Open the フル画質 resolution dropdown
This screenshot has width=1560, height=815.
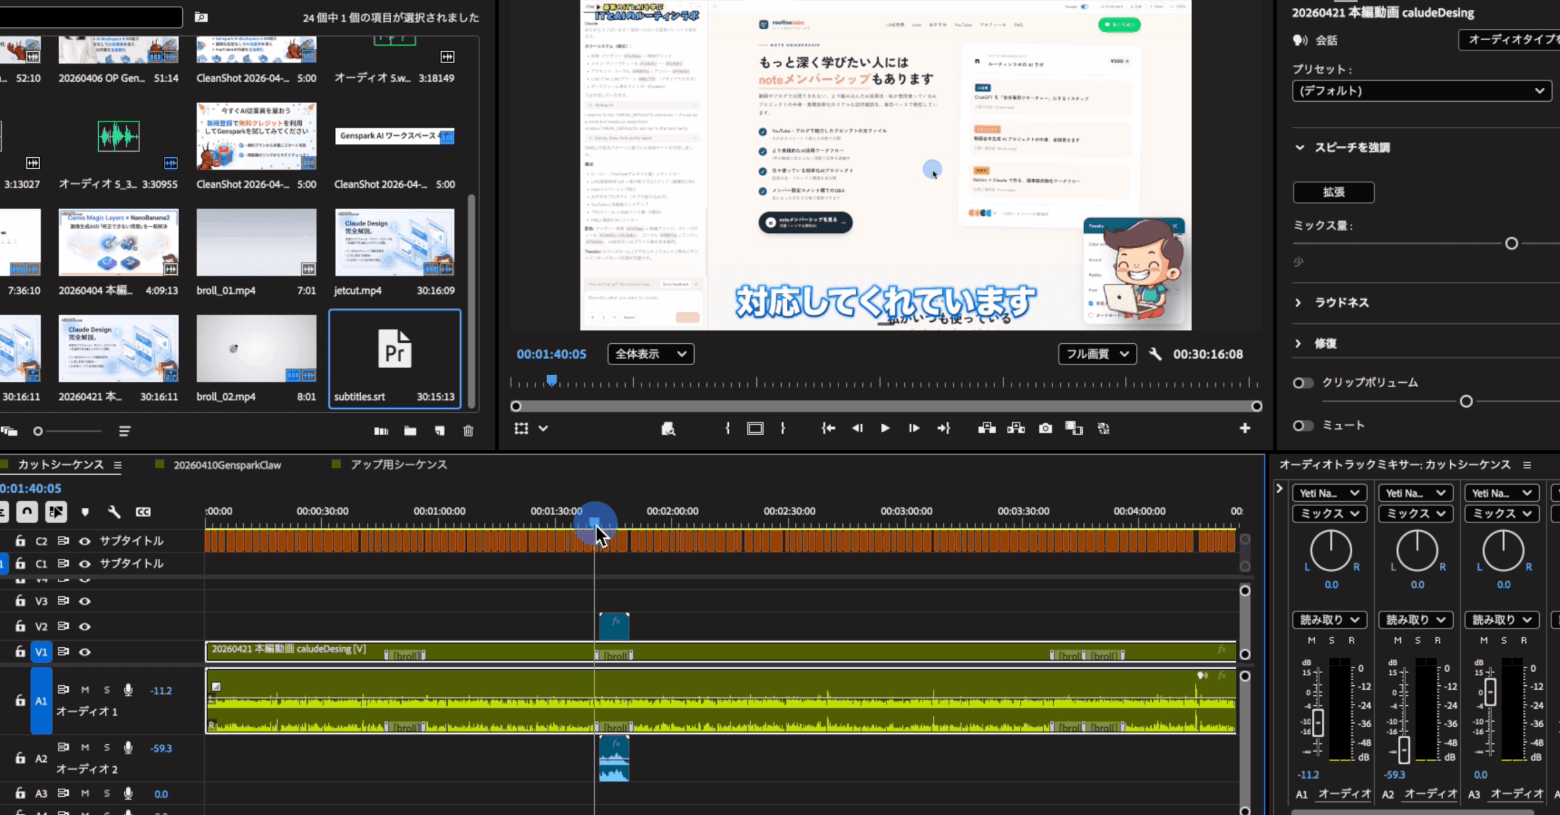(1097, 354)
